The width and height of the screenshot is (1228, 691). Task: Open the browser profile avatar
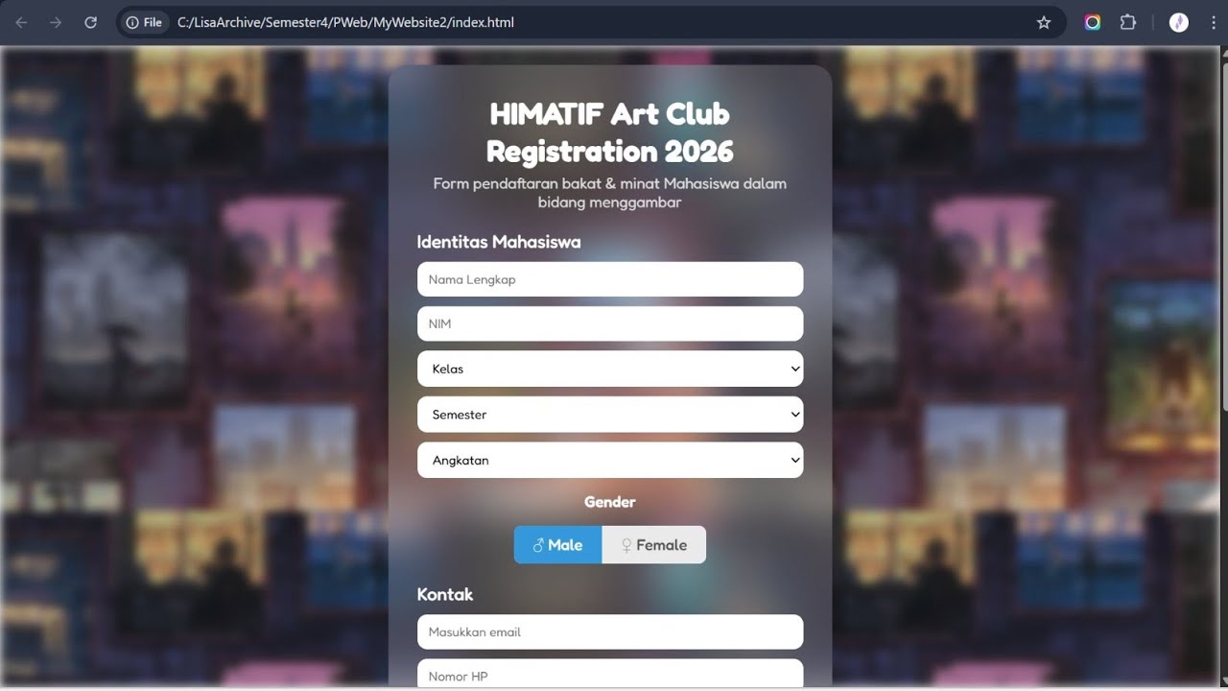(1179, 22)
